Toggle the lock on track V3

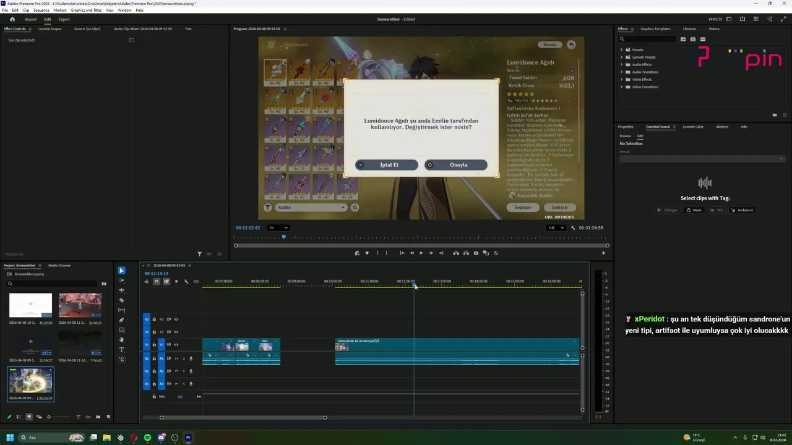click(154, 320)
